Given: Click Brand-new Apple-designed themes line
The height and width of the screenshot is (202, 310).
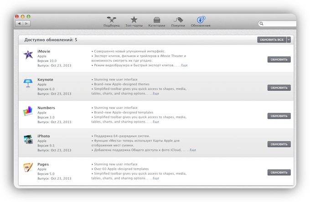Looking at the screenshot, I should point(122,84).
